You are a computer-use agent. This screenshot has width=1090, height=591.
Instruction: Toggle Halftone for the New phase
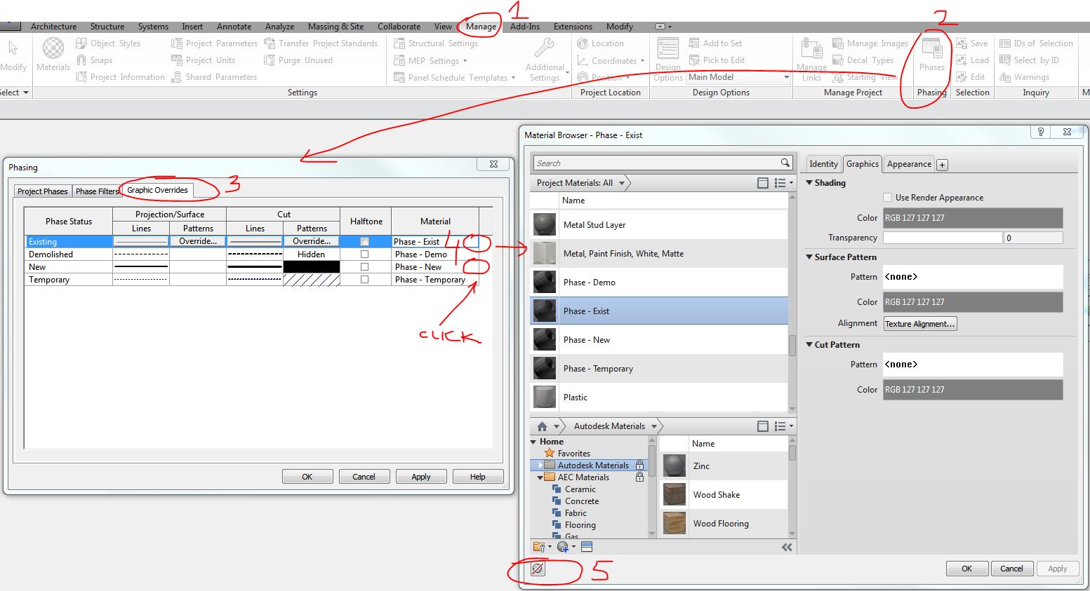pos(364,267)
